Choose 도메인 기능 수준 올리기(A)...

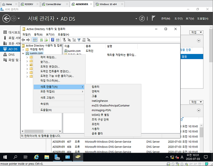(59, 76)
